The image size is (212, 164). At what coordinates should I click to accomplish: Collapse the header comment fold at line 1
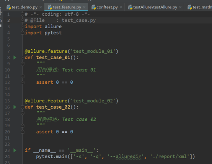tap(23, 14)
